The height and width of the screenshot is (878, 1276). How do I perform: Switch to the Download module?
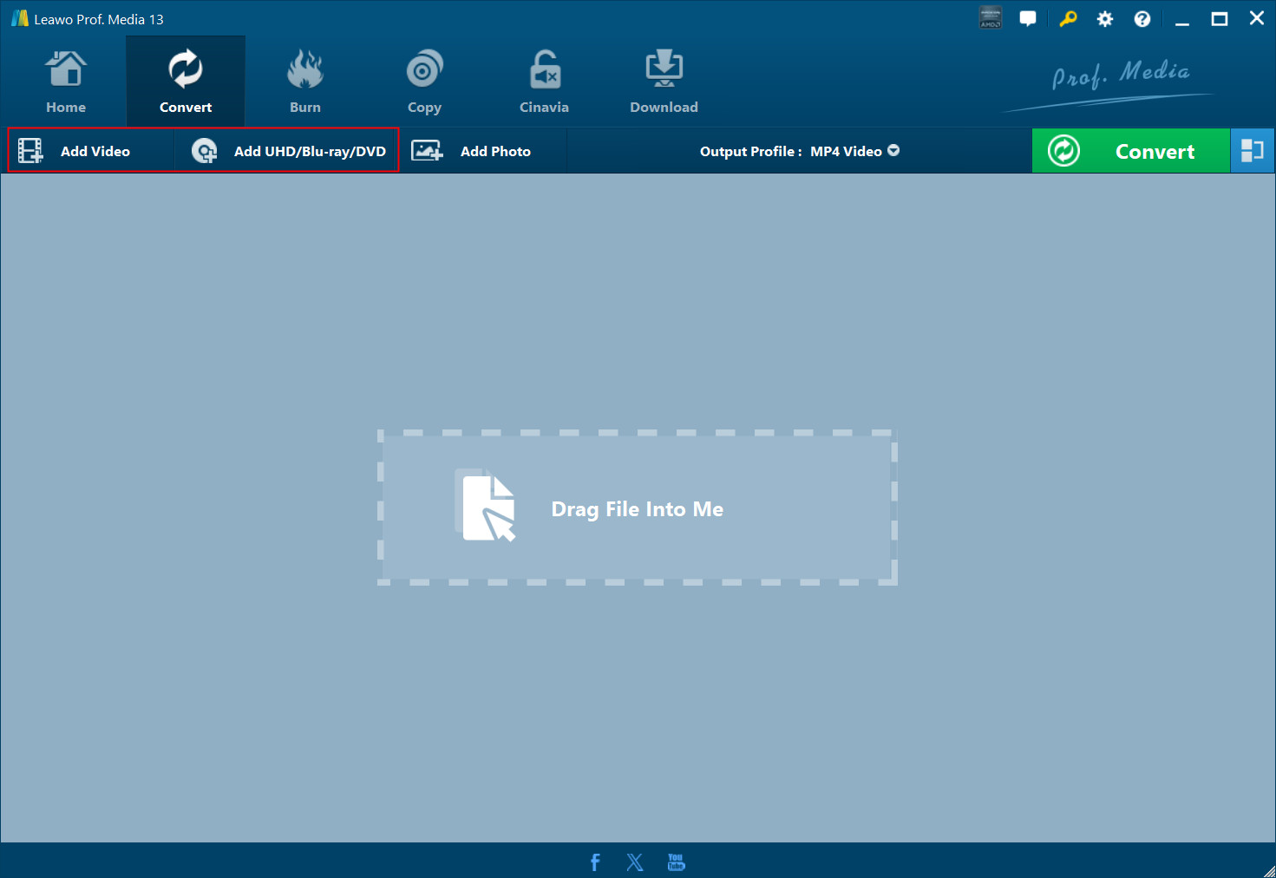click(x=664, y=82)
